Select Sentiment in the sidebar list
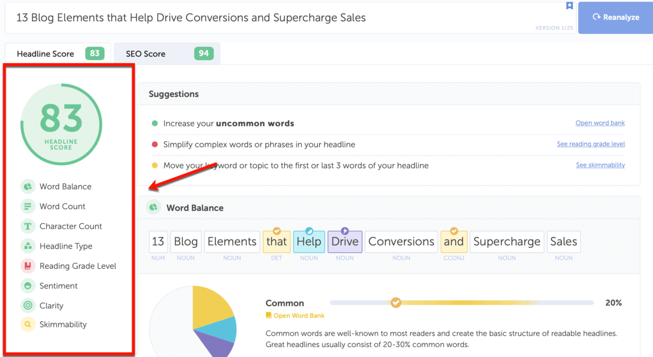The image size is (653, 357). 58,286
